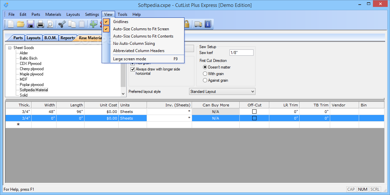Collapse the Sheet Goods tree node
This screenshot has height=195, width=390.
[x=10, y=47]
